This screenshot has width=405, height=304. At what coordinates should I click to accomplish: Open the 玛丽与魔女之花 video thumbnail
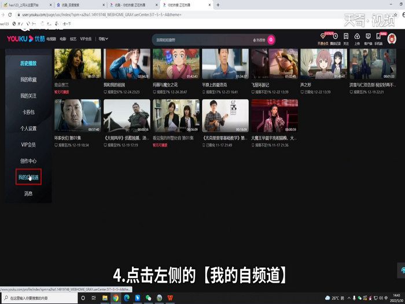coord(176,64)
